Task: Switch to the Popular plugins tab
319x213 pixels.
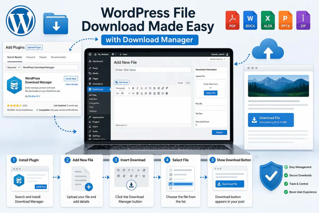Action: pyautogui.click(x=43, y=57)
